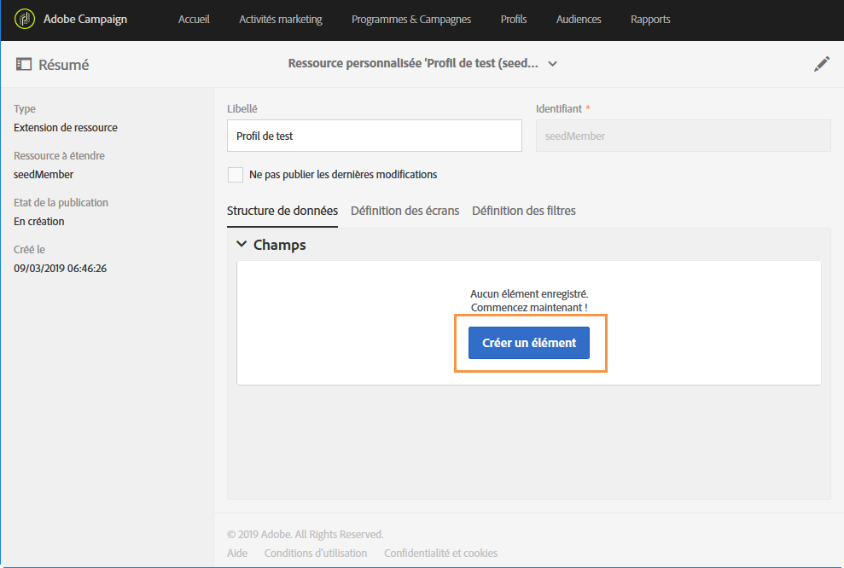Viewport: 844px width, 568px height.
Task: Click the Adobe Campaign logo icon
Action: [25, 19]
